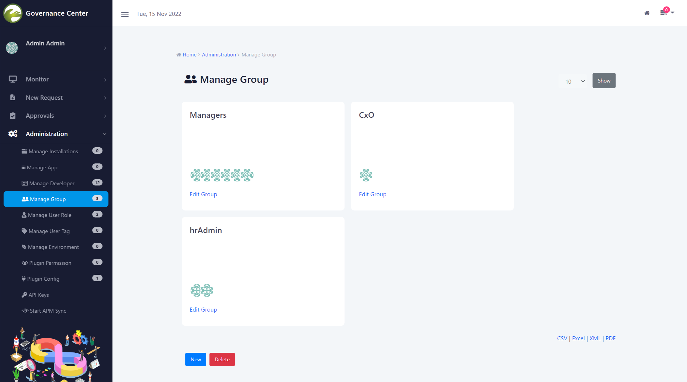
Task: Collapse the Administration menu section
Action: [104, 134]
